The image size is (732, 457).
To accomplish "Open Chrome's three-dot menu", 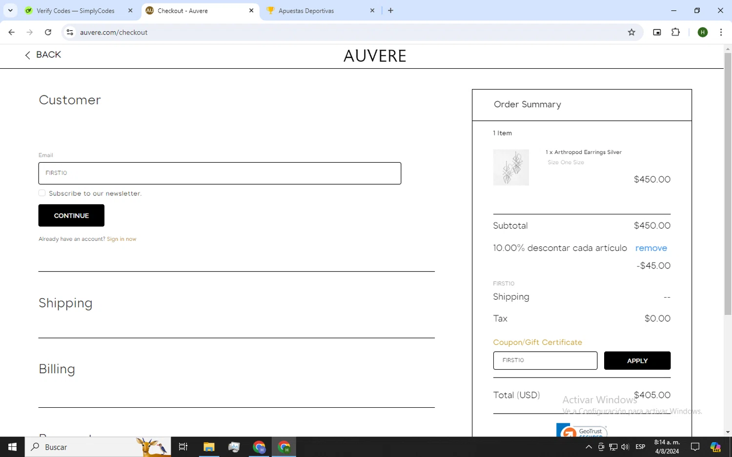I will pos(721,32).
